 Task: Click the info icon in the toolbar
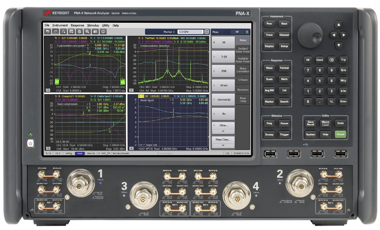[103, 31]
